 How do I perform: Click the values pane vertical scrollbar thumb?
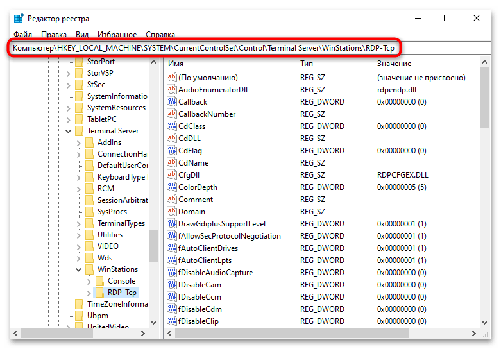485,98
